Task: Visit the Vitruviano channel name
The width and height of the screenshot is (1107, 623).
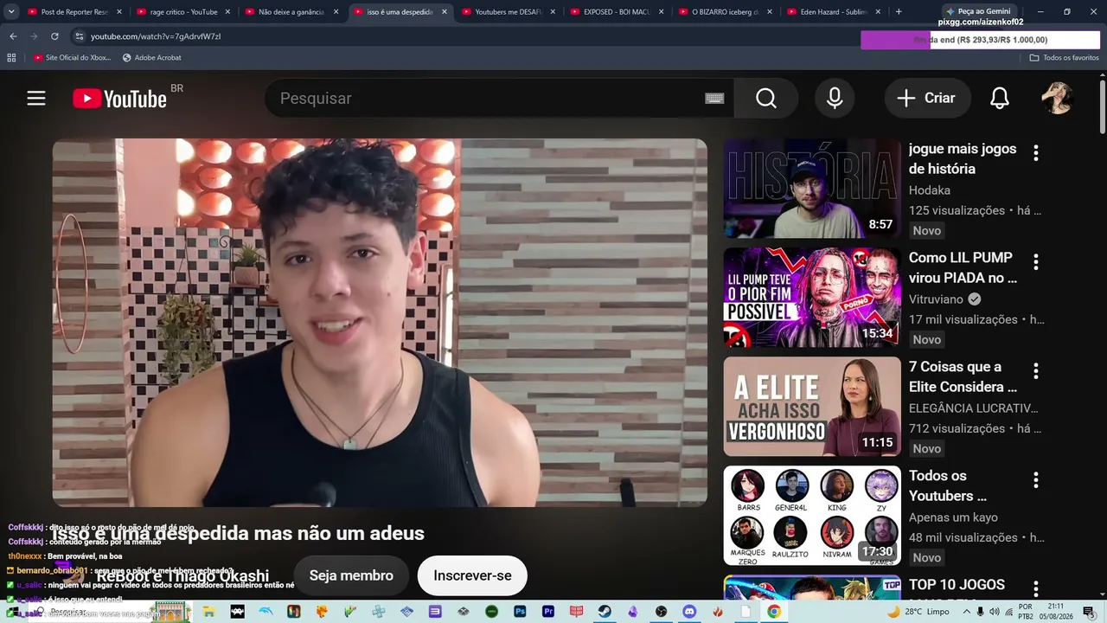Action: click(x=936, y=299)
